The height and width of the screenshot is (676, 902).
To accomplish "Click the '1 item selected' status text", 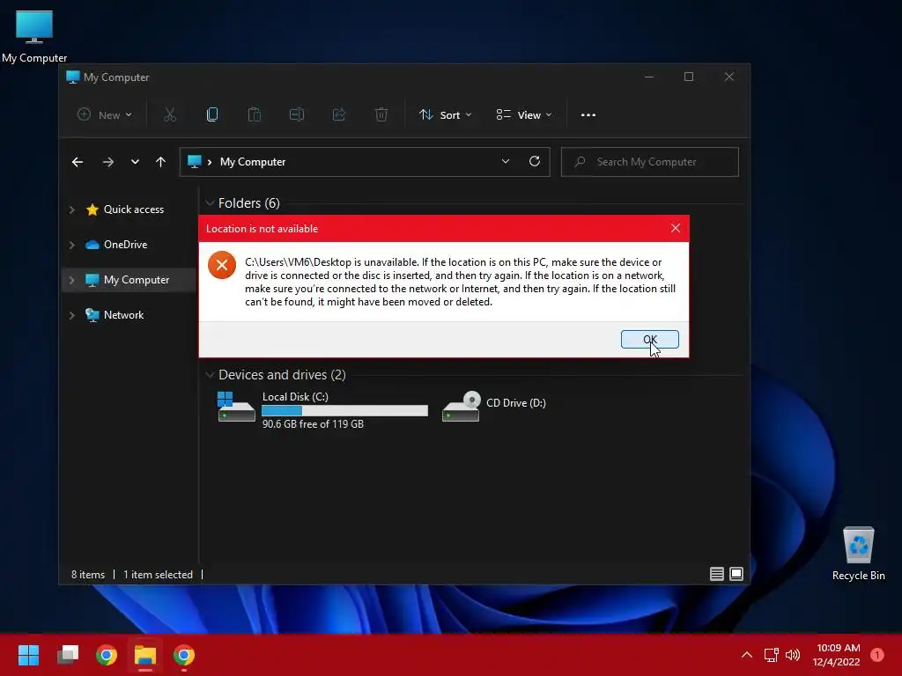I will pos(158,574).
